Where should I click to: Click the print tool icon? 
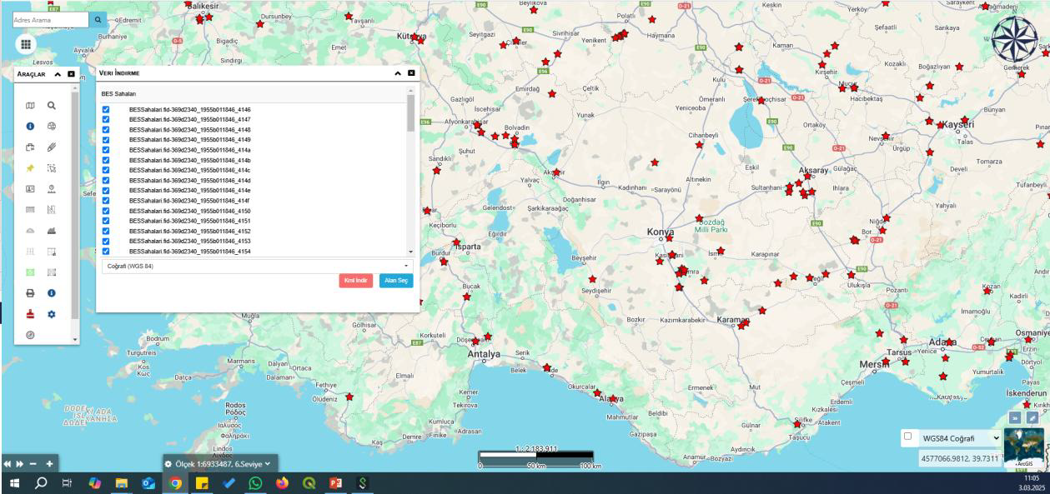(30, 293)
